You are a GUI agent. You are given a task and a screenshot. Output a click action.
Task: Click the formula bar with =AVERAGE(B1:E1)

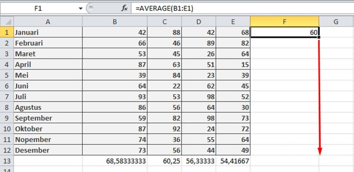coord(236,8)
